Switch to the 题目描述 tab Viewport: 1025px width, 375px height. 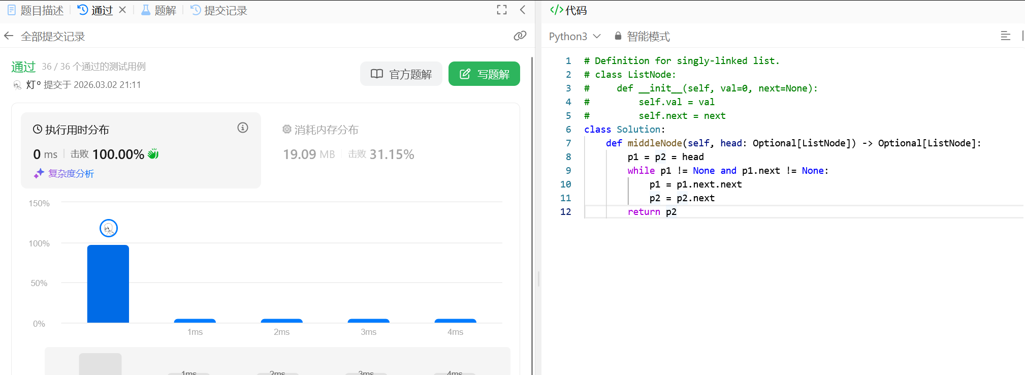tap(36, 10)
